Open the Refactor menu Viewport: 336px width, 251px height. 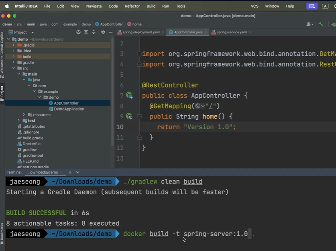[x=132, y=6]
